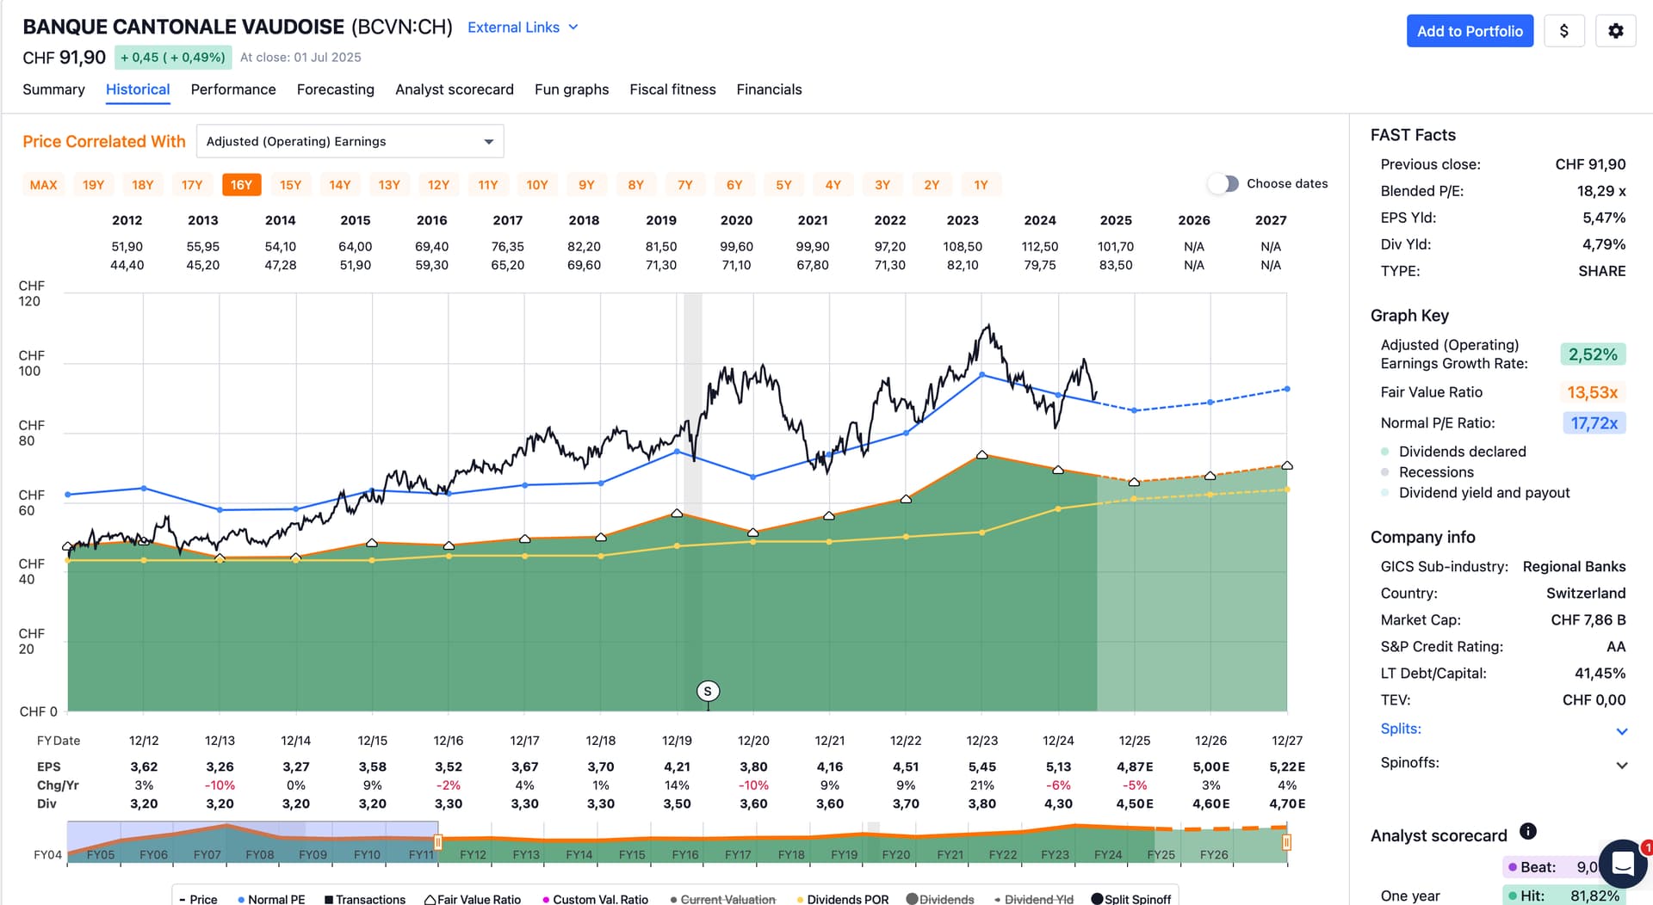This screenshot has width=1653, height=905.
Task: Open the currency dollar sign button
Action: [x=1563, y=31]
